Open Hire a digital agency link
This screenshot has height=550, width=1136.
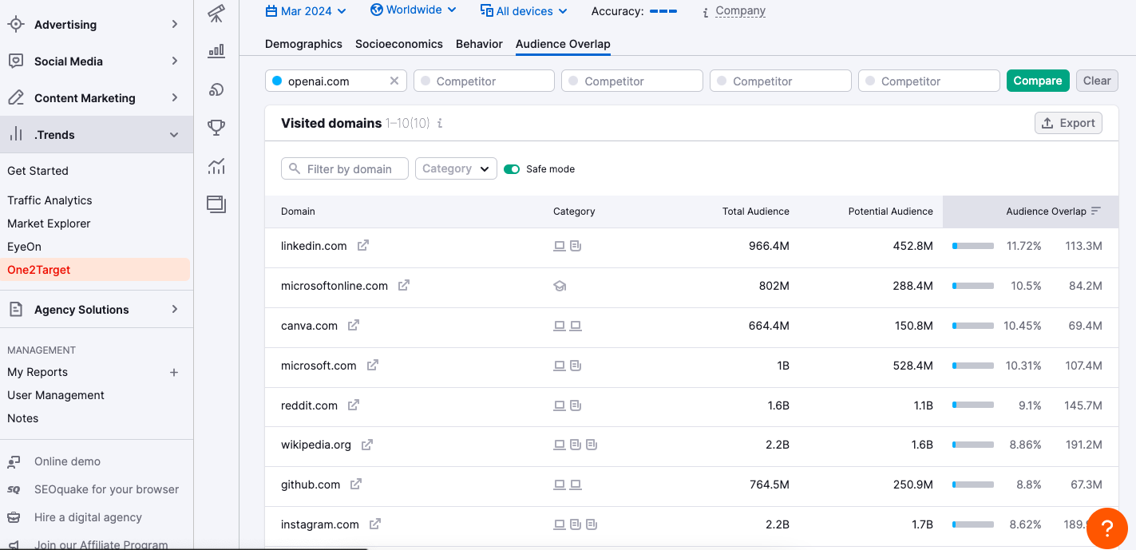click(88, 517)
